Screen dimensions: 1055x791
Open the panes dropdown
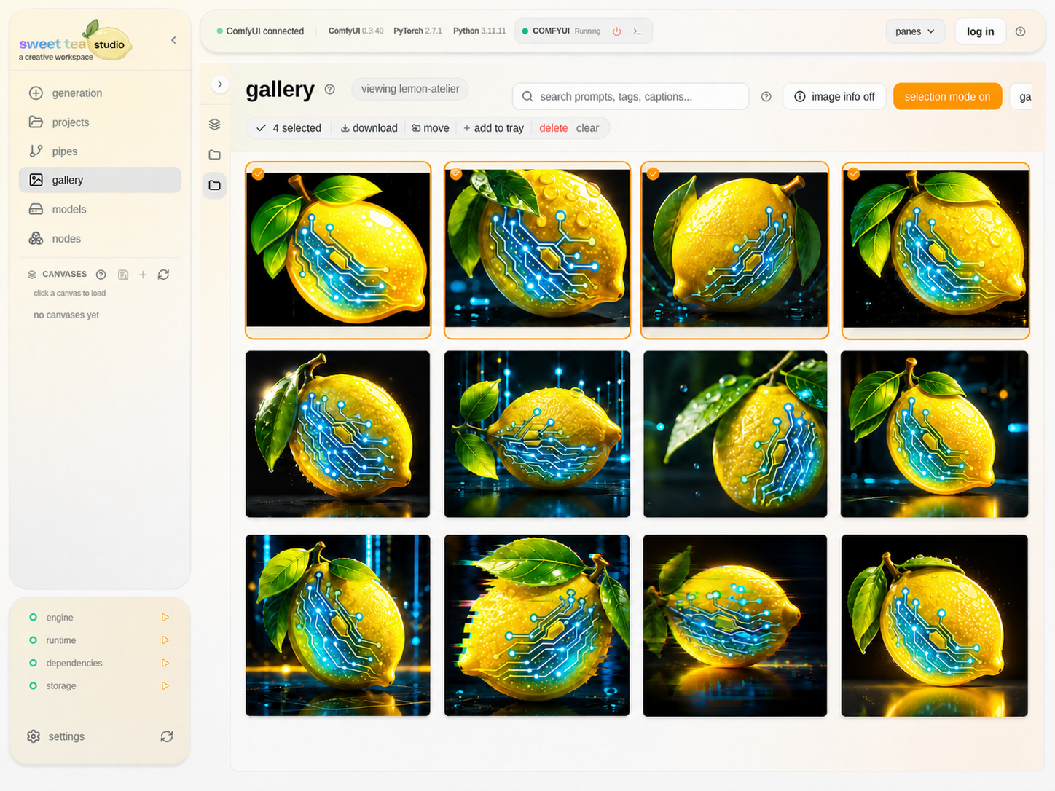coord(915,31)
